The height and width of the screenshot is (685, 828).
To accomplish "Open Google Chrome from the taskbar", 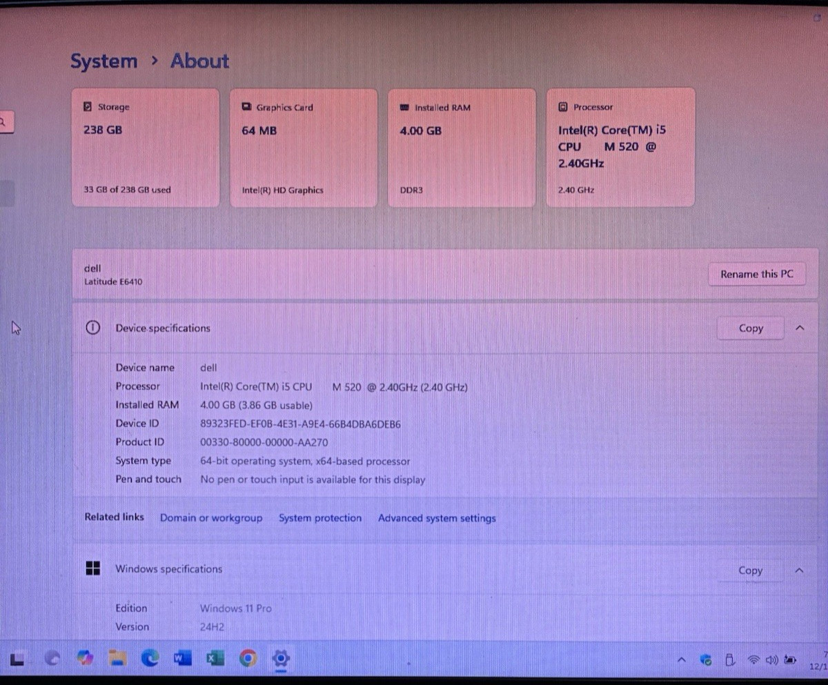I will (x=248, y=658).
